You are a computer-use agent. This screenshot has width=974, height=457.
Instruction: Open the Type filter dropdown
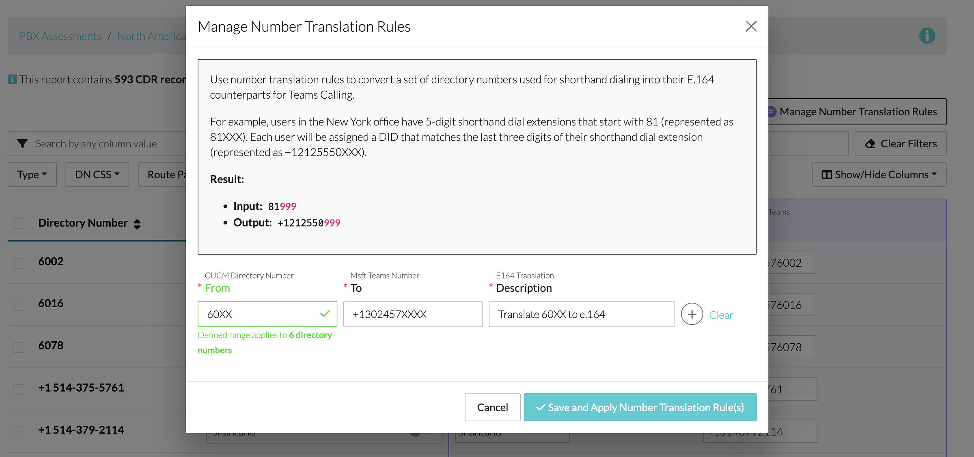click(32, 174)
